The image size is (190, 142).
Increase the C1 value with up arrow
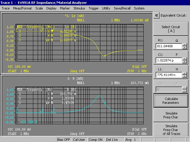(x=185, y=59)
